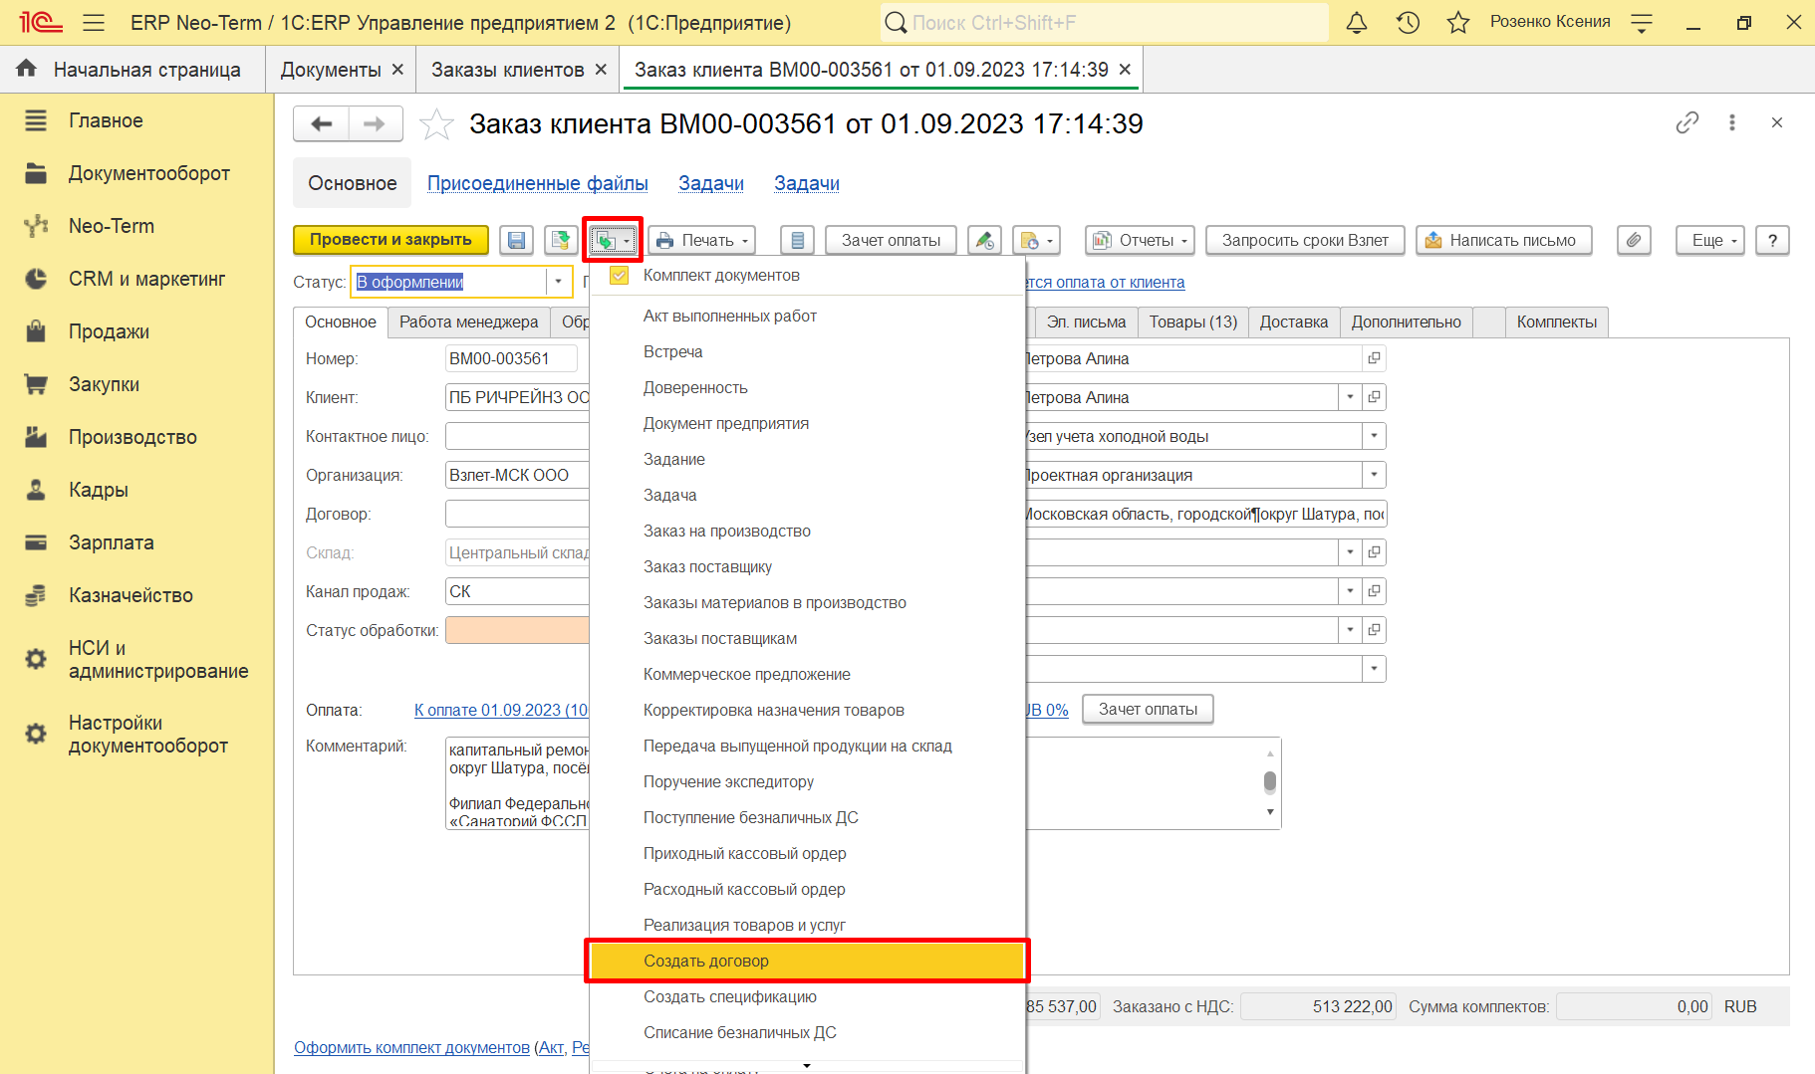Viewport: 1815px width, 1074px height.
Task: Click the save floppy disk icon
Action: click(516, 240)
